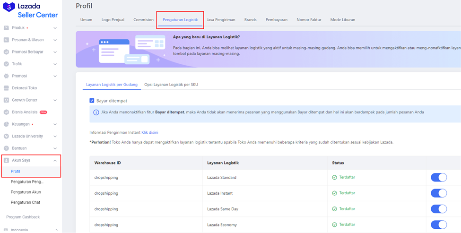Screen dimensions: 461x233
Task: Open Profil in the sidebar
Action: pyautogui.click(x=15, y=172)
